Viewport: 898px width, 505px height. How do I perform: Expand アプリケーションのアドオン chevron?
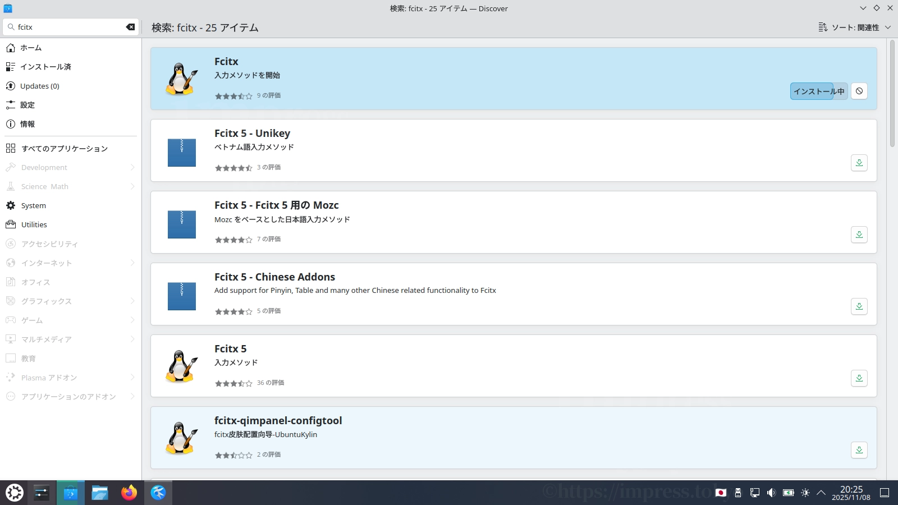click(132, 396)
